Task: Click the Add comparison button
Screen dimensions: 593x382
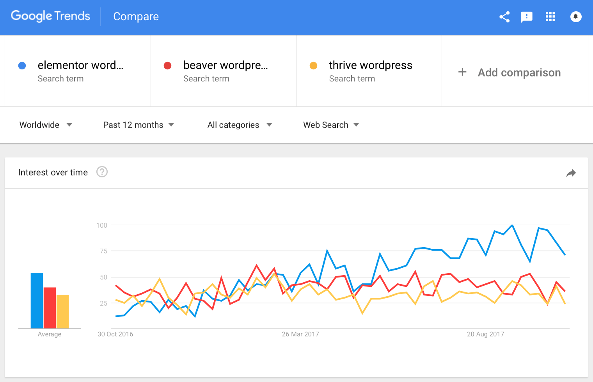Action: [515, 72]
